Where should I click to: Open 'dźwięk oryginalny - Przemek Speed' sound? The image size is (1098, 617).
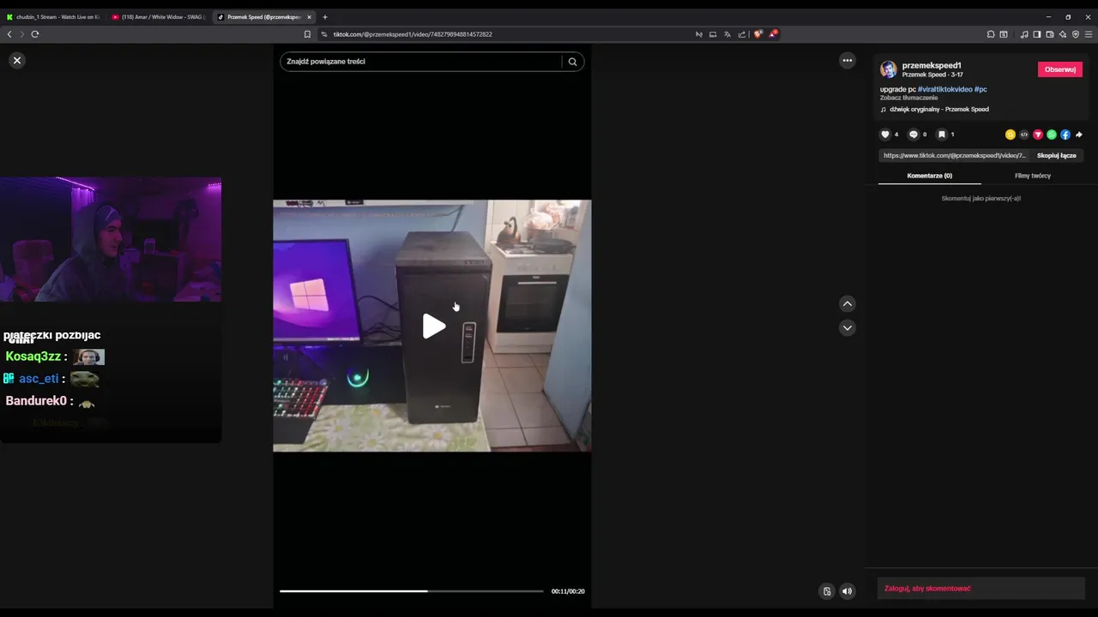click(x=939, y=110)
